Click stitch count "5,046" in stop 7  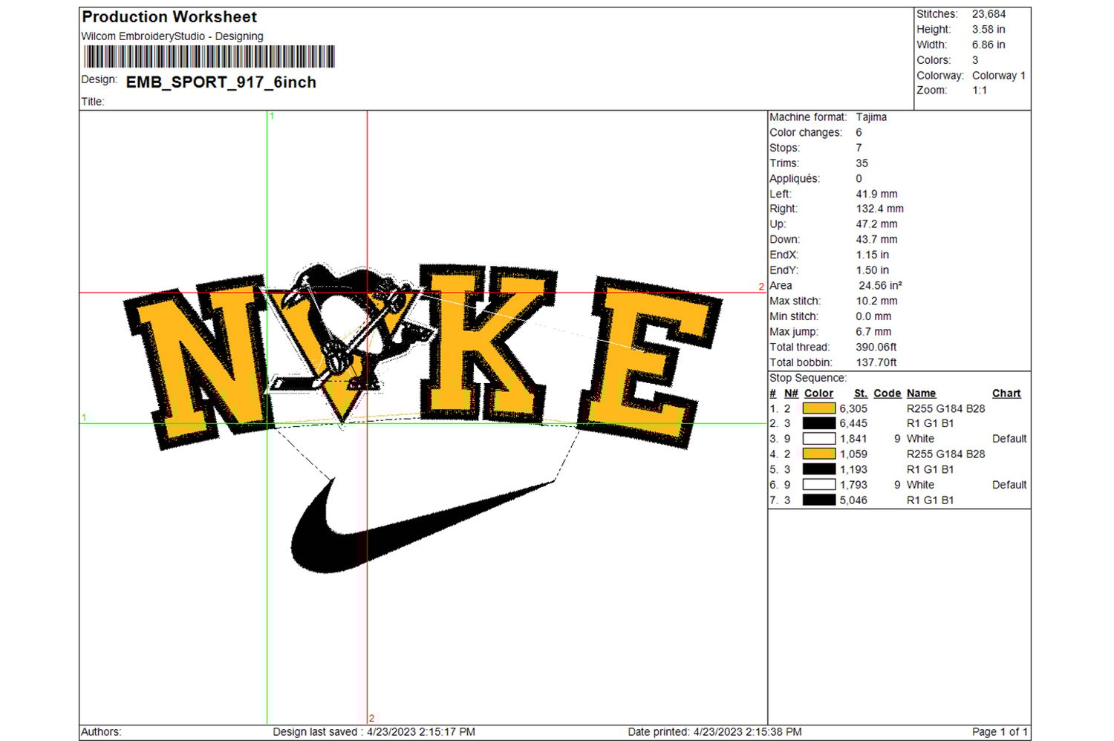(x=853, y=500)
